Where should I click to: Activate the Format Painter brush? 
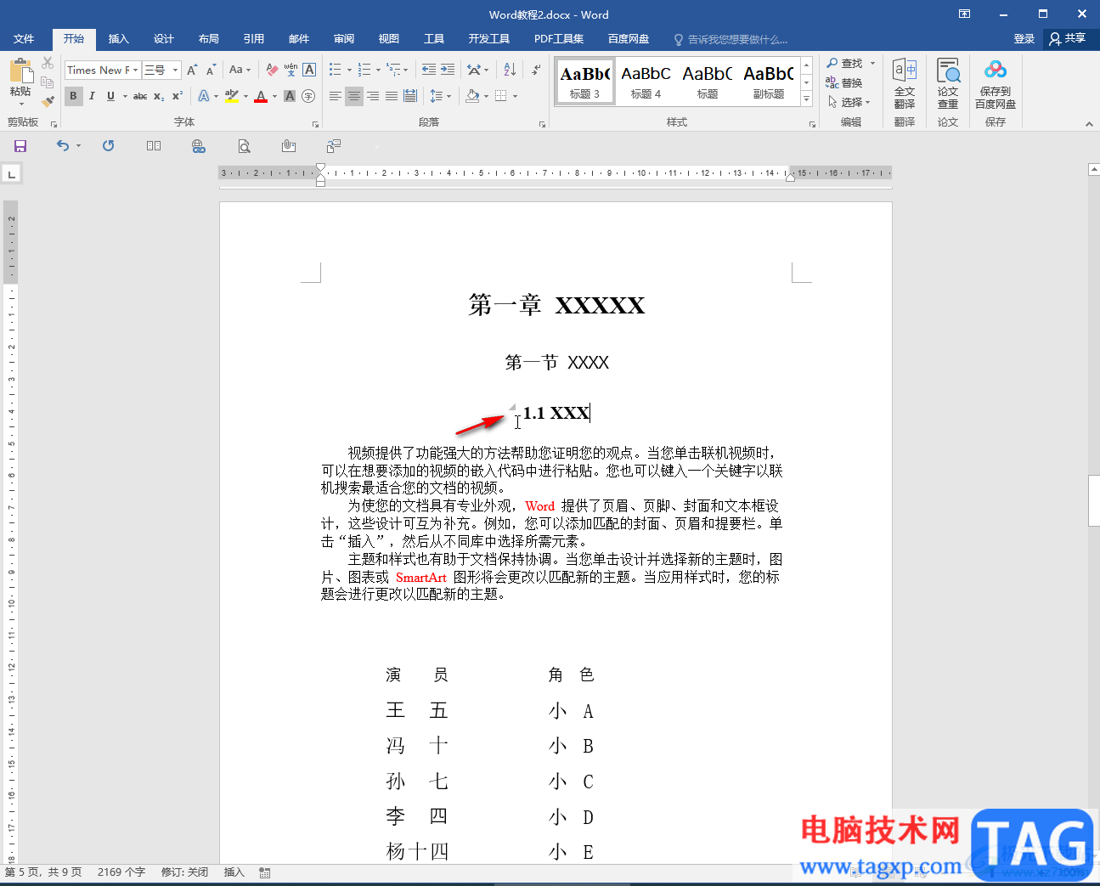(x=48, y=101)
